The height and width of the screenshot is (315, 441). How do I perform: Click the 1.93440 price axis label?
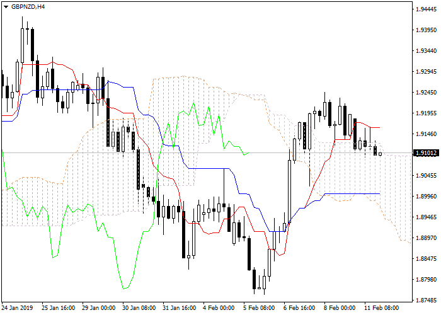[427, 51]
